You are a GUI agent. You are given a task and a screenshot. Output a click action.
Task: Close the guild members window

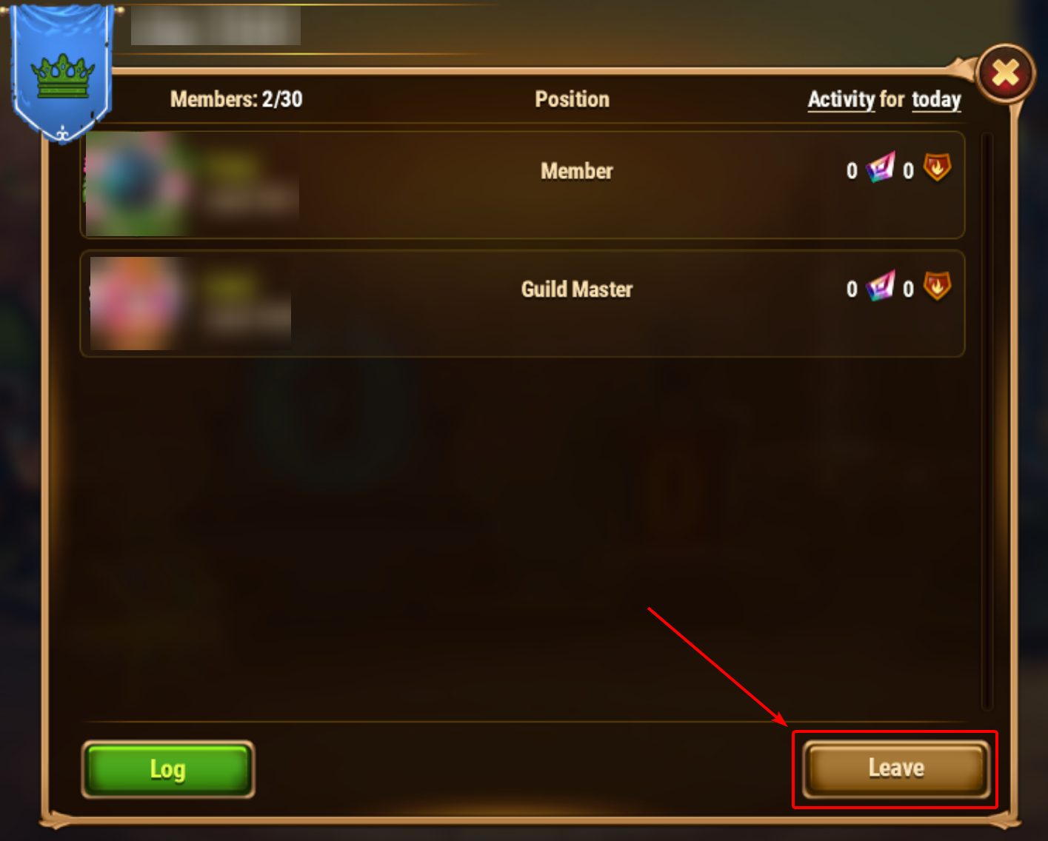(1005, 74)
